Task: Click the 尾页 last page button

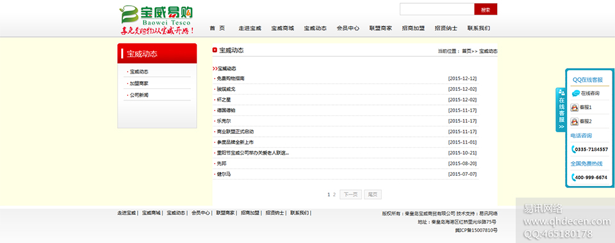Action: click(x=373, y=194)
